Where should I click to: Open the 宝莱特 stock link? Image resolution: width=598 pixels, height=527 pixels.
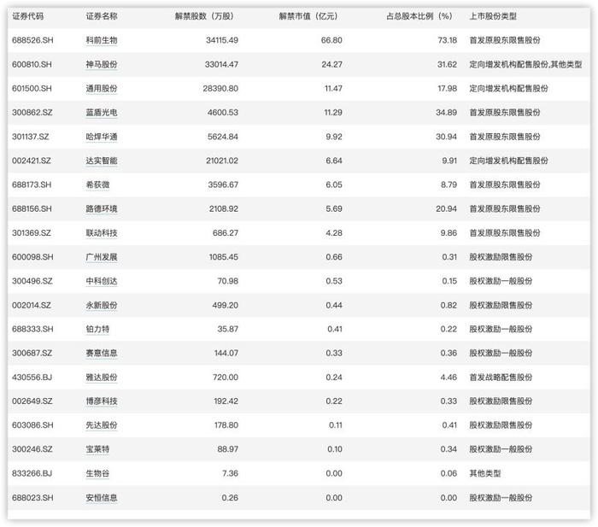coord(97,448)
